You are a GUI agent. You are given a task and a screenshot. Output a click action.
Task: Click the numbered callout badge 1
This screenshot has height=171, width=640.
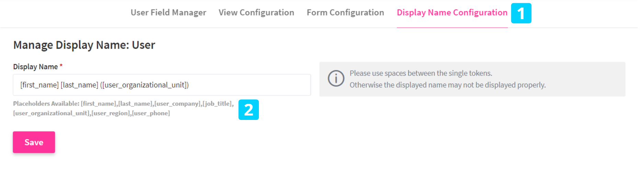pos(521,13)
